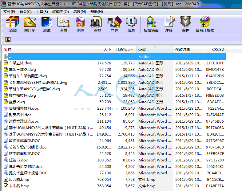Screen dimensions: 242x191
Task: Open the 帮助(H) menu
Action: (97, 12)
